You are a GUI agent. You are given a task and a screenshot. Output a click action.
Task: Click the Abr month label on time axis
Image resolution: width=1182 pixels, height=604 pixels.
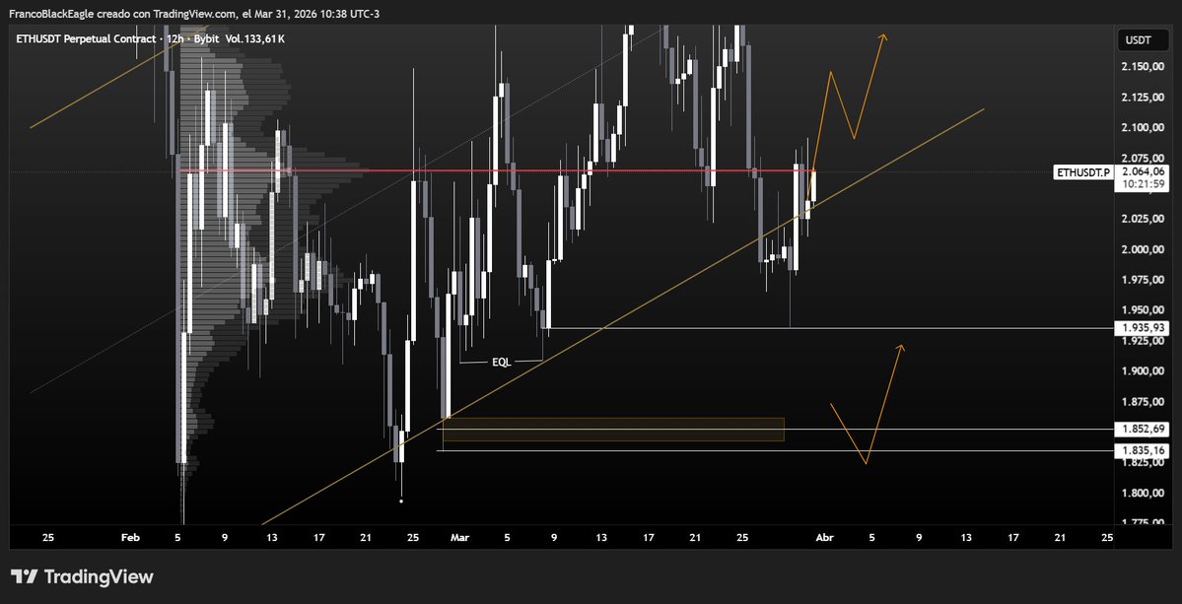pos(825,538)
